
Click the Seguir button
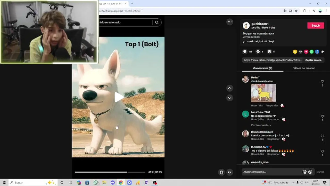316,26
